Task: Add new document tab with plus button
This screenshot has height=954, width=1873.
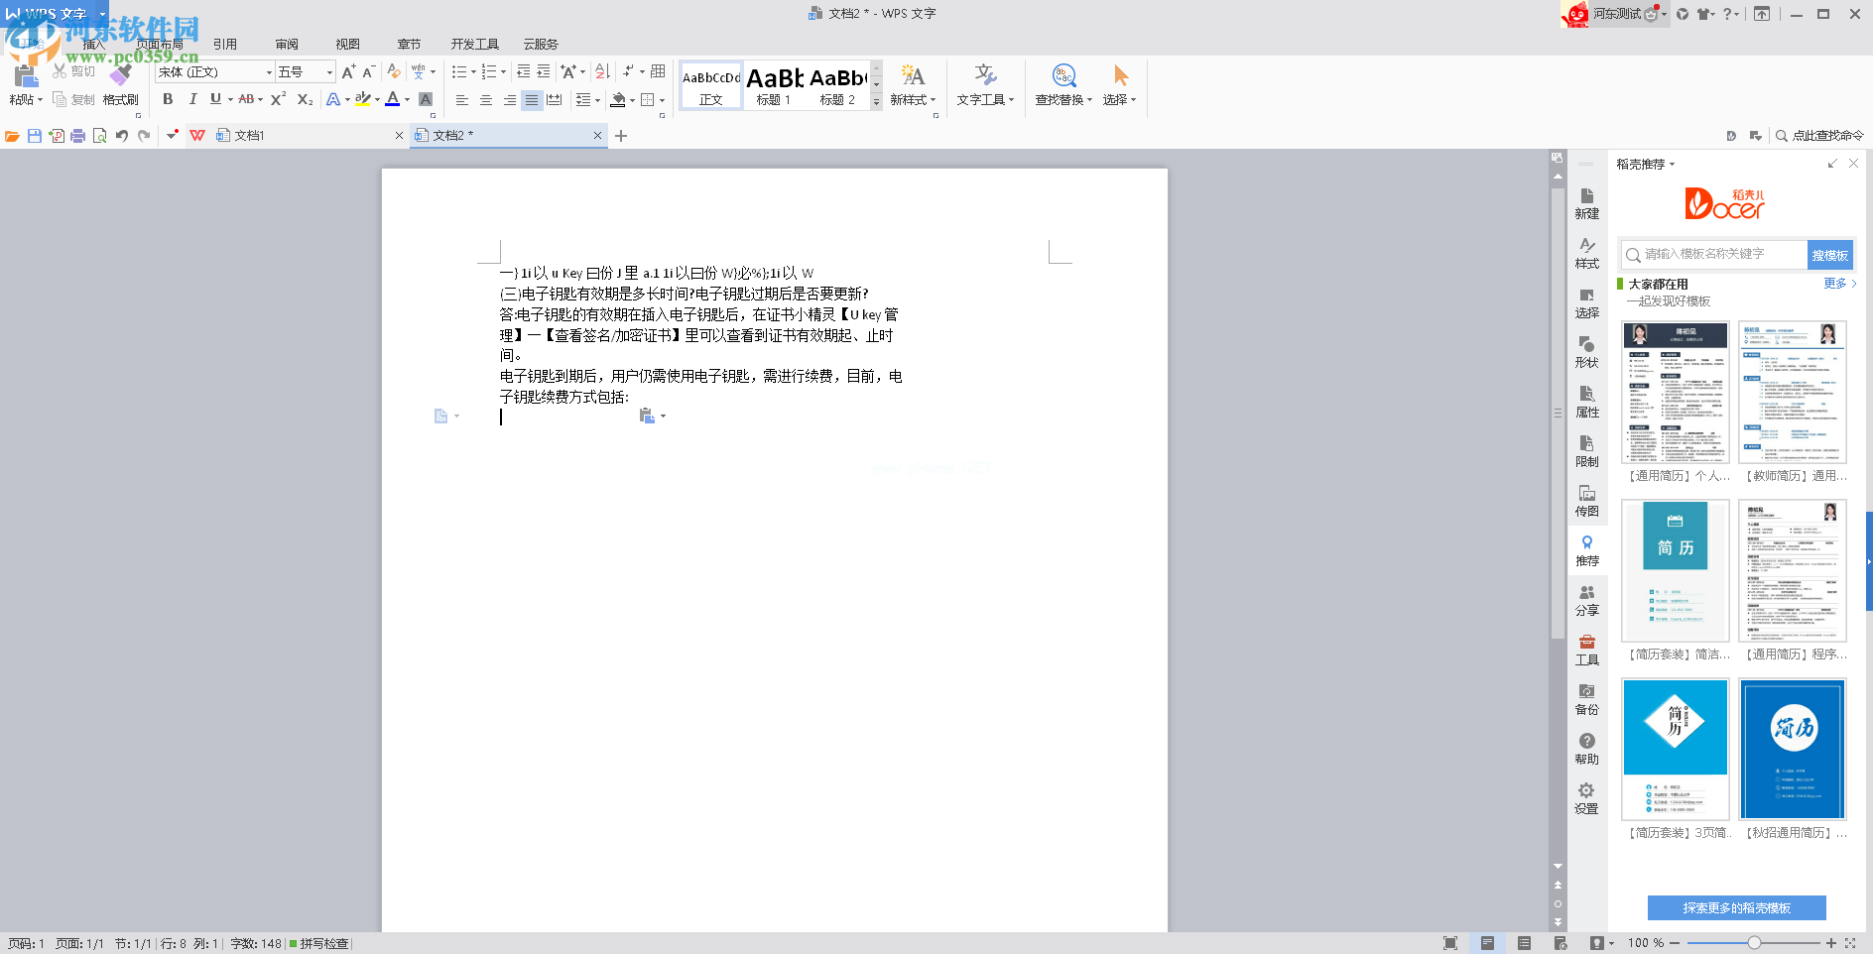Action: 621,136
